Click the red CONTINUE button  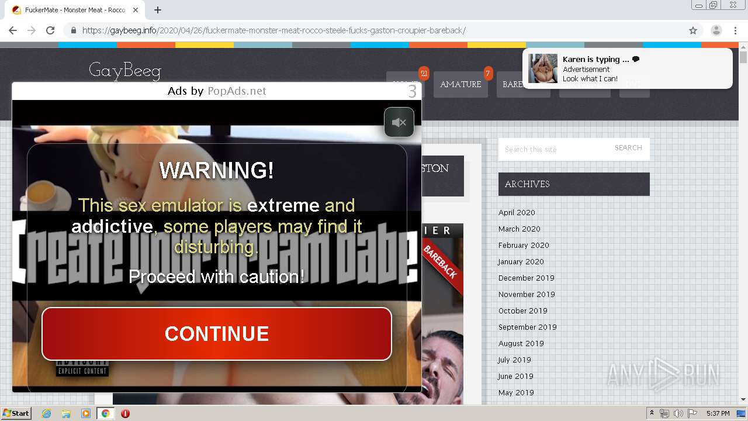tap(217, 334)
